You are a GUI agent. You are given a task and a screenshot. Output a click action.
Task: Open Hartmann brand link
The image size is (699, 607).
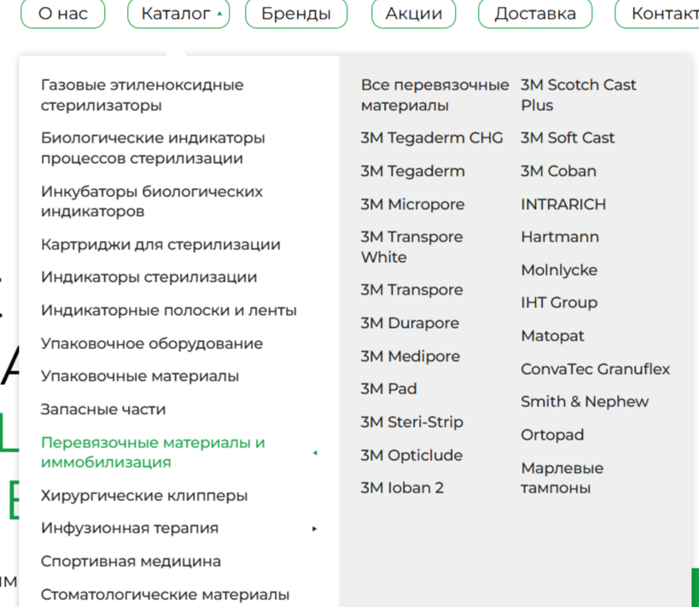(560, 236)
